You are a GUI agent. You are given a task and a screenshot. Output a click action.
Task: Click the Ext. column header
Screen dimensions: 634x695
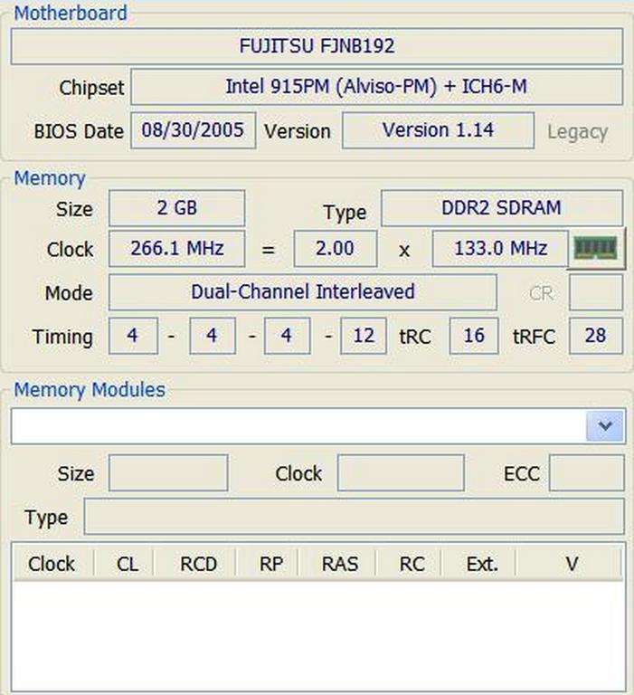[482, 564]
